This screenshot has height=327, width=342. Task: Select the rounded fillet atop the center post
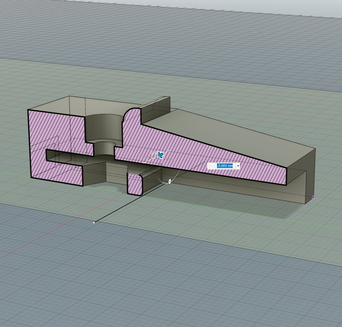[130, 112]
